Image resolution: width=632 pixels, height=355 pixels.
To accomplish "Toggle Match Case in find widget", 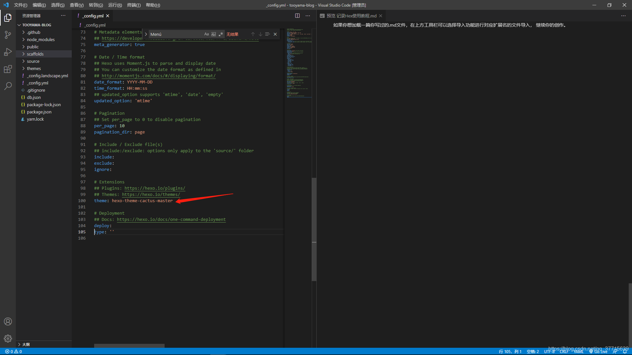I will (x=206, y=34).
